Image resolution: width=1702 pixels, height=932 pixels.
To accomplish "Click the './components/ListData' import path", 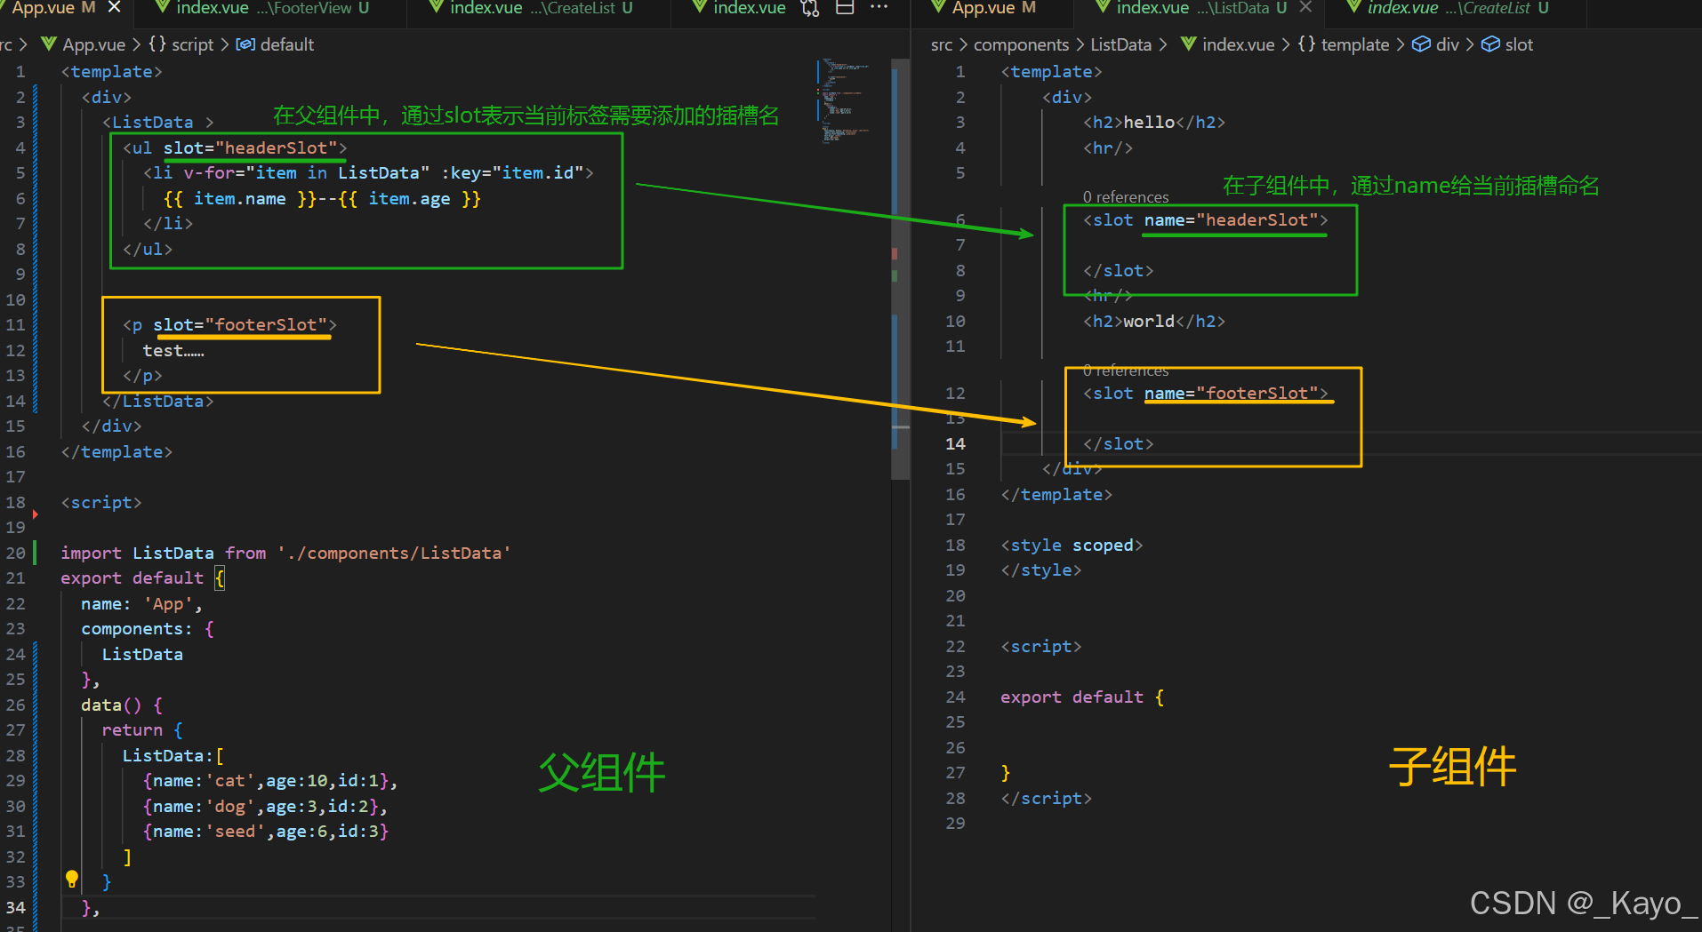I will [x=394, y=553].
